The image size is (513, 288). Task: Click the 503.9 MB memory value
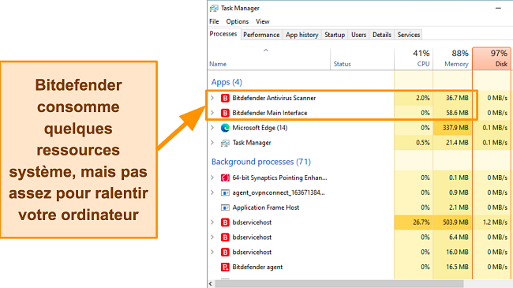click(455, 223)
